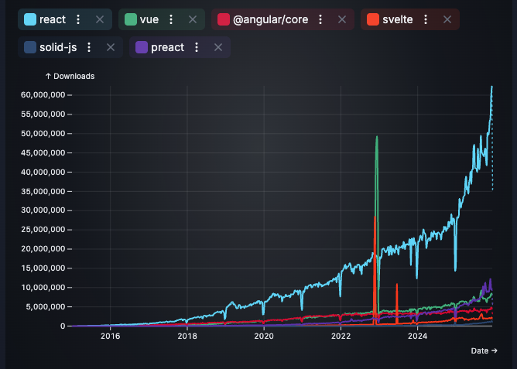The image size is (517, 369).
Task: Click the react package name
Action: point(53,20)
